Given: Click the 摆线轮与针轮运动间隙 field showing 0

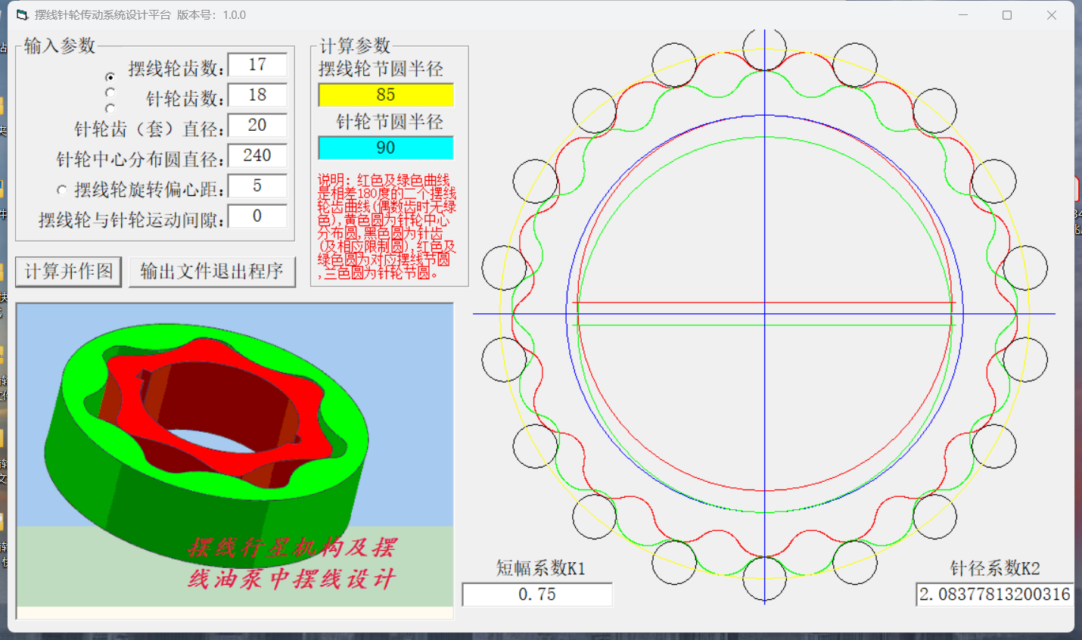Looking at the screenshot, I should point(257,216).
